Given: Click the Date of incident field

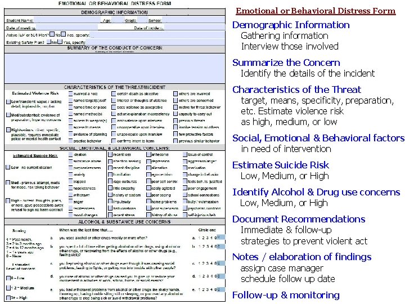Looking at the screenshot, I should point(195,28).
